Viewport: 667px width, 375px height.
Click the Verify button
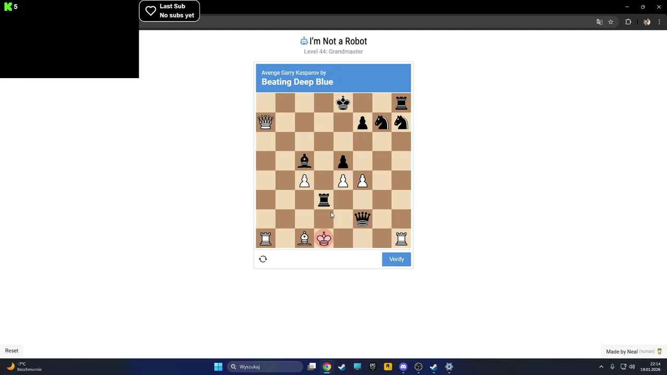[x=397, y=259]
